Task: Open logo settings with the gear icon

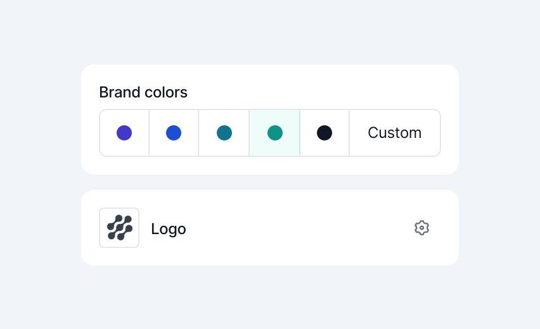Action: click(421, 228)
